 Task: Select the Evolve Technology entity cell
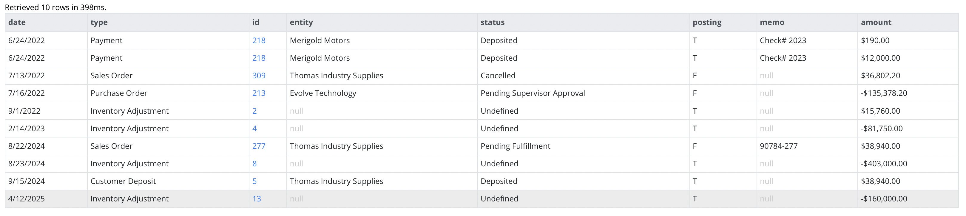(x=382, y=93)
